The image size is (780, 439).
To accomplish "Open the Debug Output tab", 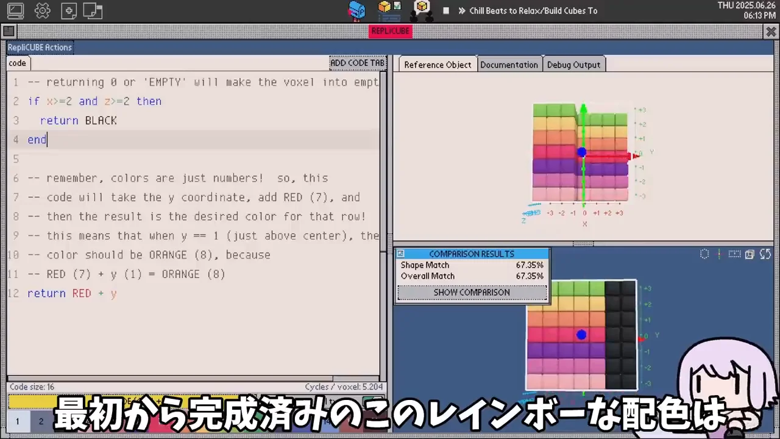I will 573,65.
